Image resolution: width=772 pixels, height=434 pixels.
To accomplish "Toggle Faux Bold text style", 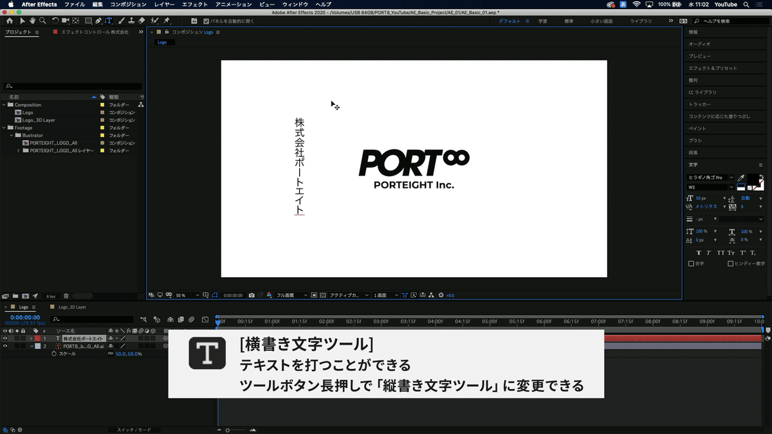I will 699,253.
